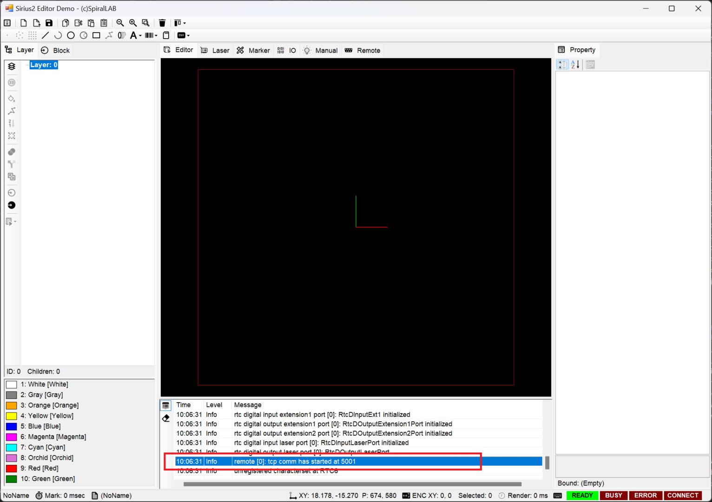Open the Block tab

(55, 50)
